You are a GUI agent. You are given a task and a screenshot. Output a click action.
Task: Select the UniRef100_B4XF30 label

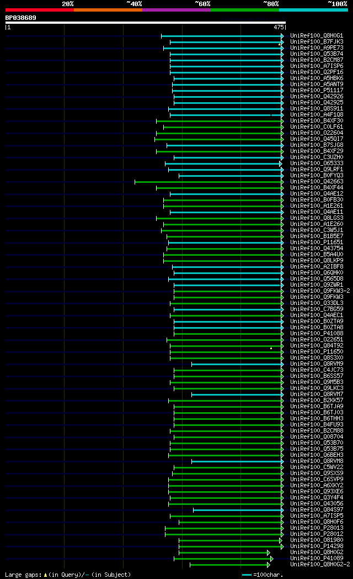tap(317, 121)
